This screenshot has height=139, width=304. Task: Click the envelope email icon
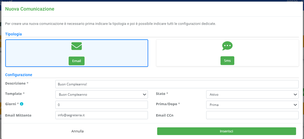(77, 46)
